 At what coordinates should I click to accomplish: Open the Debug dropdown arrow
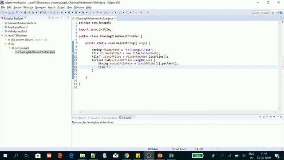pos(65,12)
